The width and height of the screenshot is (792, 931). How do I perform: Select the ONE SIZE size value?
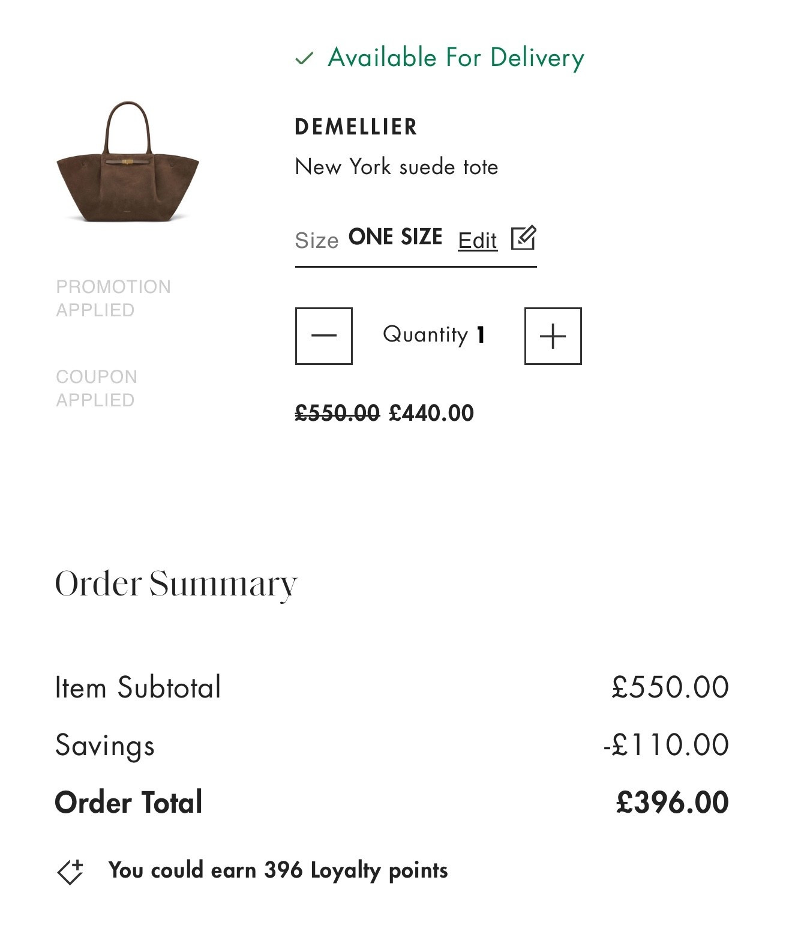395,237
